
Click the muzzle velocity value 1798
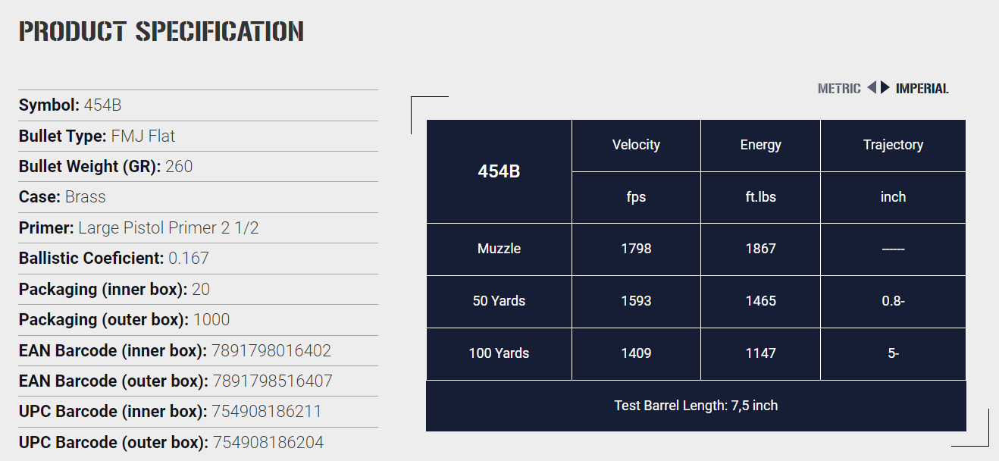tap(636, 249)
